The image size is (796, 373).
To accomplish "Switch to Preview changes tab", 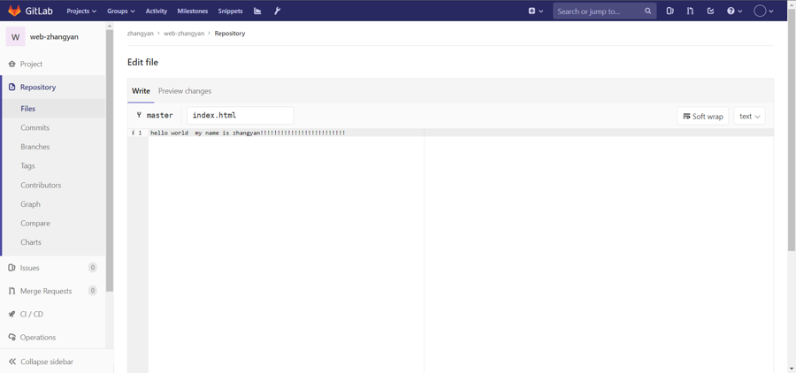I will [184, 91].
